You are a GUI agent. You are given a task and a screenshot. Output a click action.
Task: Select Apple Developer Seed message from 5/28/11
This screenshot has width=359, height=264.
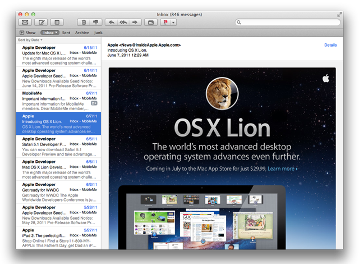point(58,215)
